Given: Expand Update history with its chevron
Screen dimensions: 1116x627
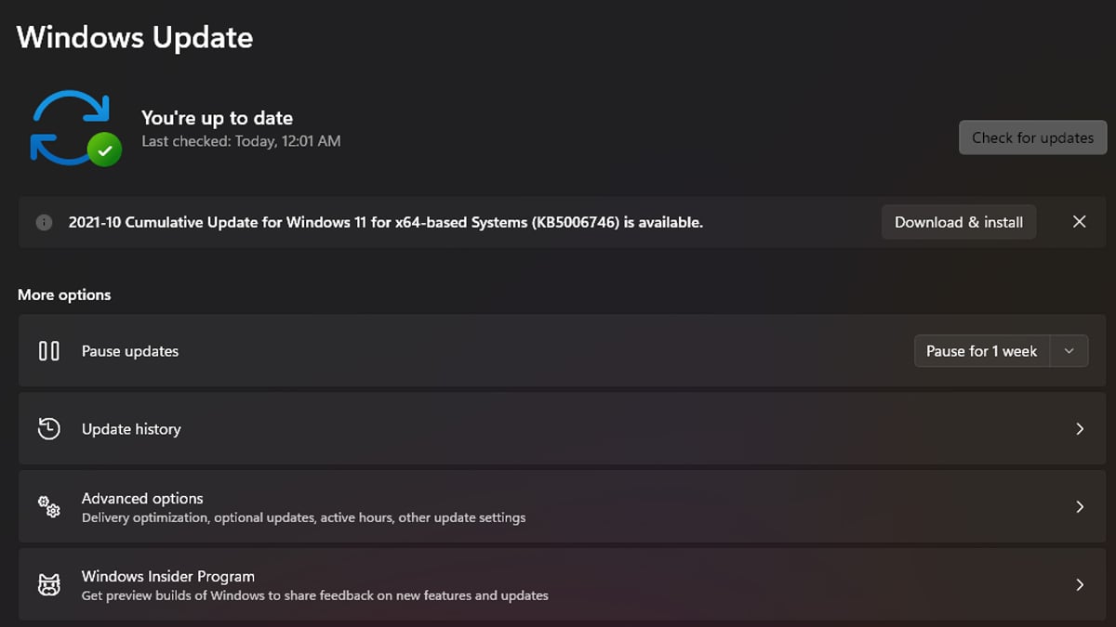Looking at the screenshot, I should [x=1080, y=429].
